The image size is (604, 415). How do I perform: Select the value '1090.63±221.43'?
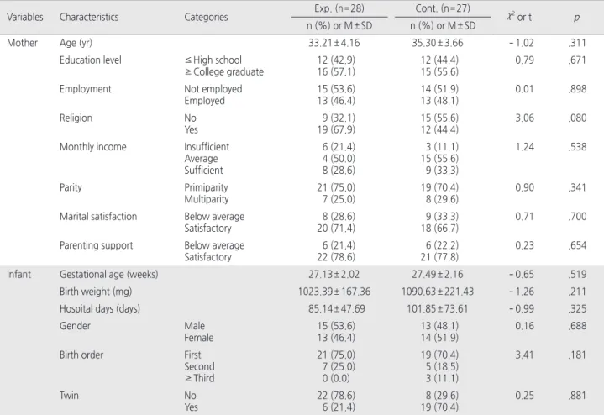point(438,292)
